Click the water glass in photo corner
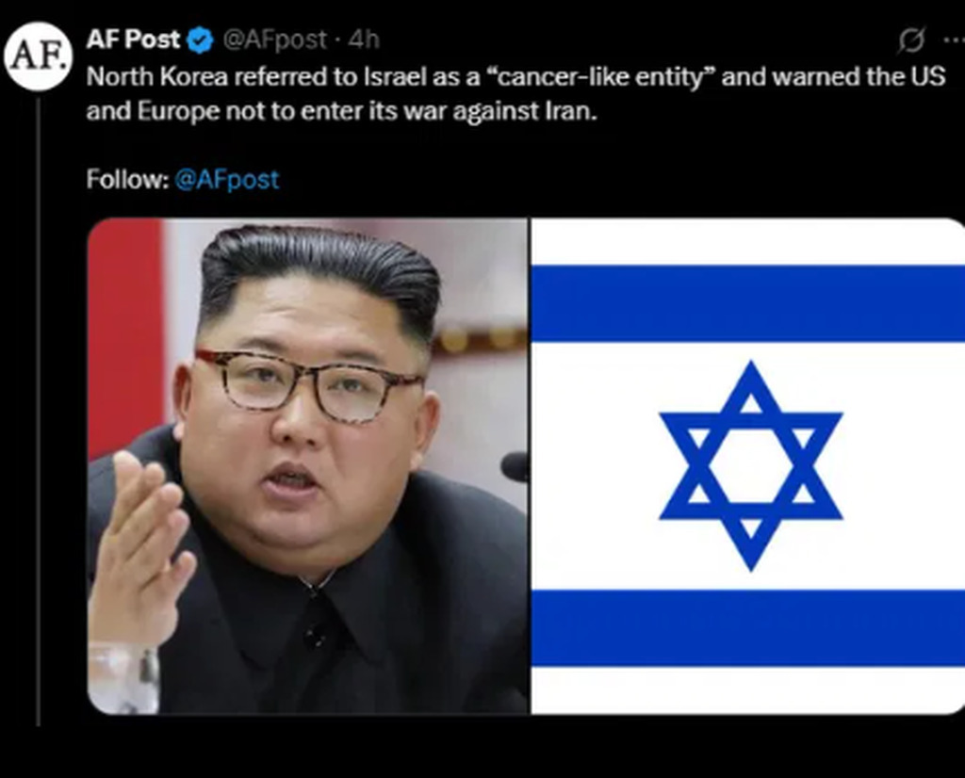Screen dimensions: 965x778 [x=123, y=678]
